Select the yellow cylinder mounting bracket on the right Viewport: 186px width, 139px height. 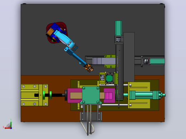pos(139,95)
